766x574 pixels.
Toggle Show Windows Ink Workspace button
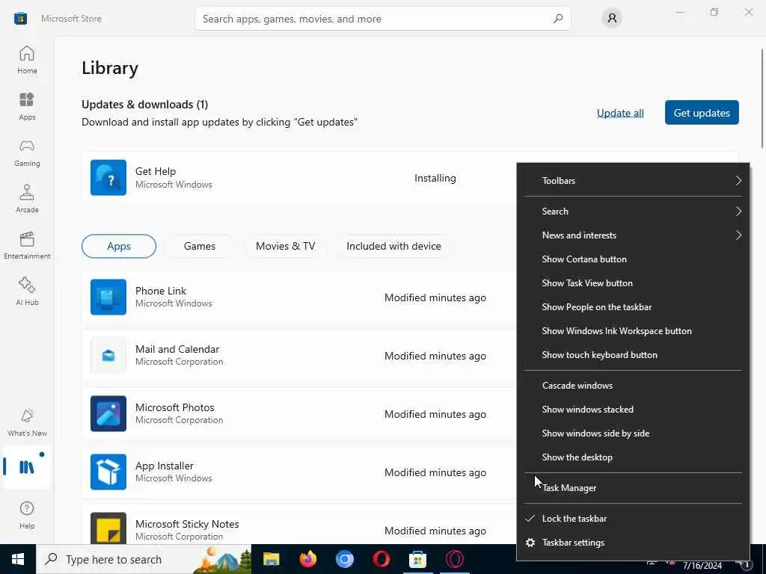[633, 331]
